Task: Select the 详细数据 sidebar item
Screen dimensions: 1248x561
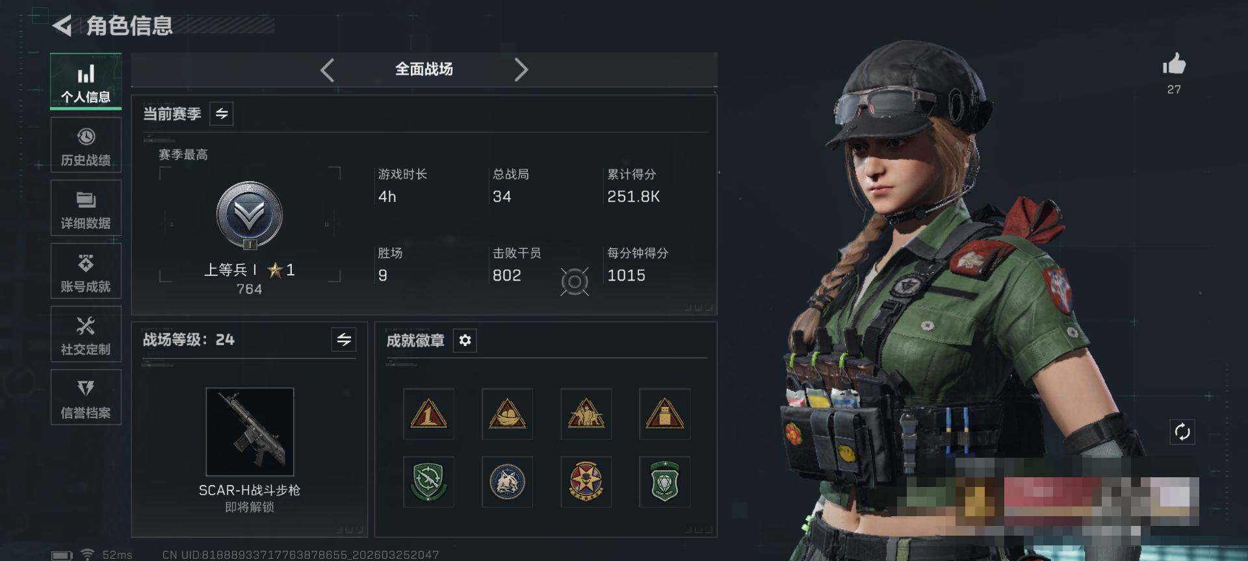Action: pyautogui.click(x=86, y=208)
